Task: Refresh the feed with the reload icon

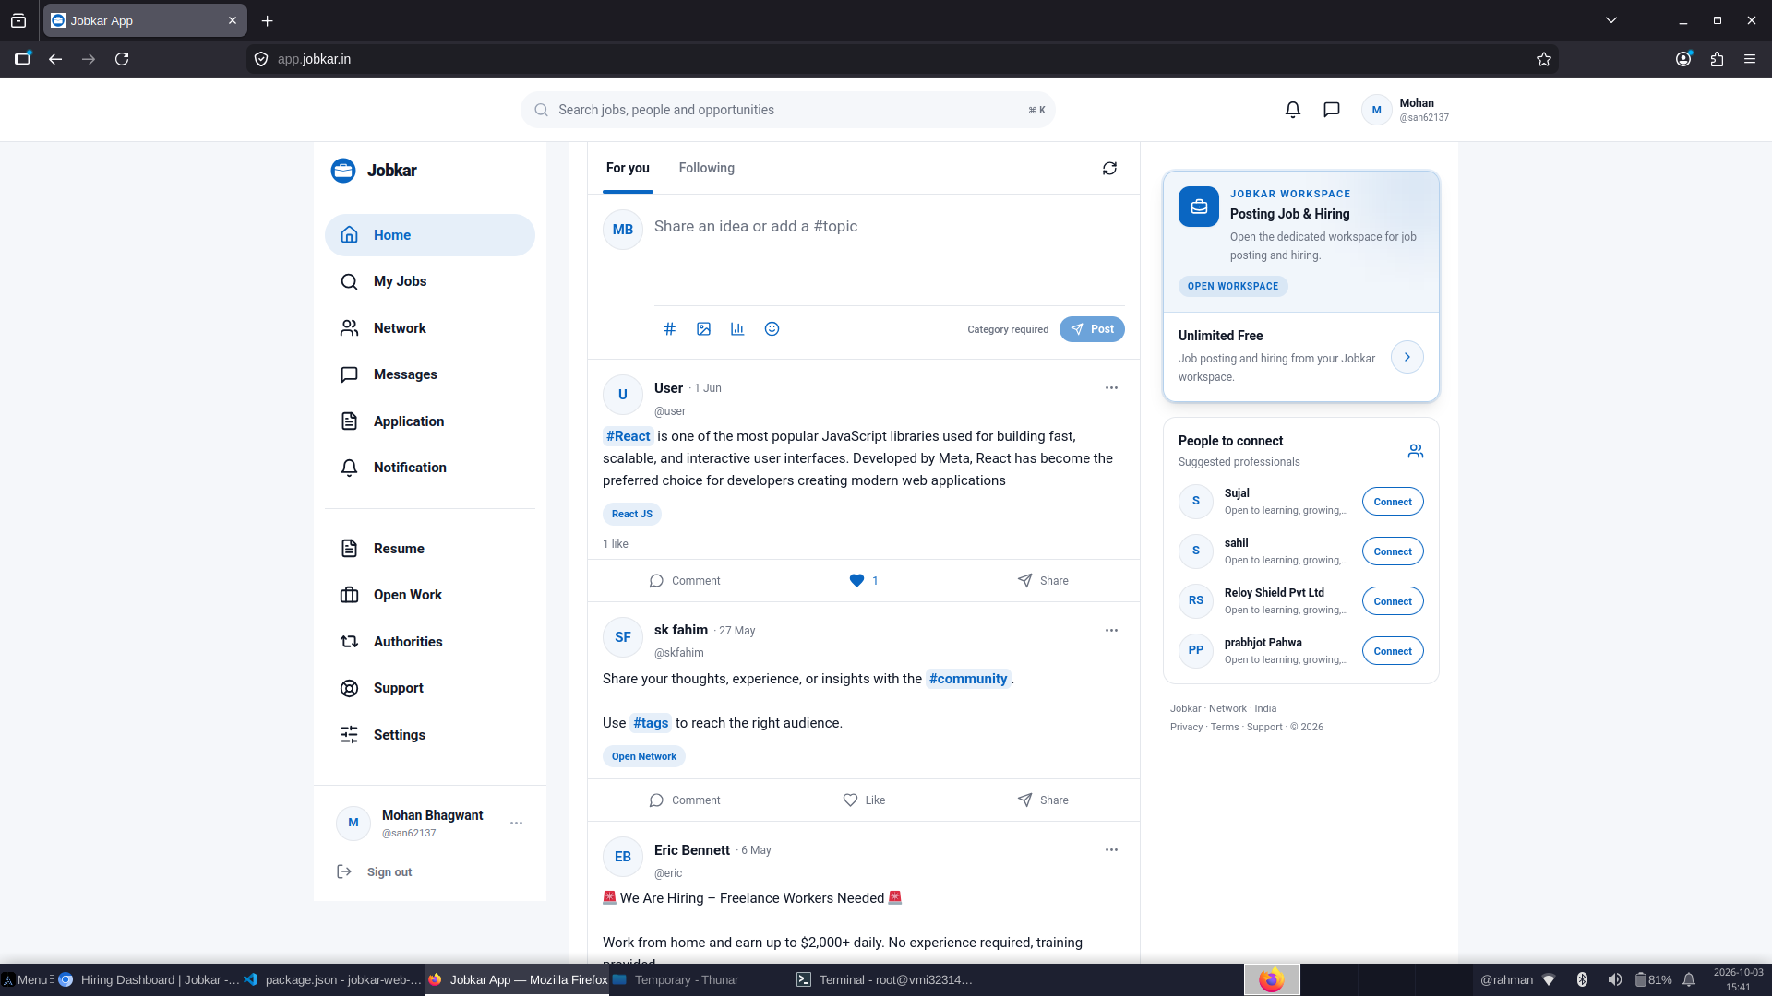Action: click(1109, 168)
